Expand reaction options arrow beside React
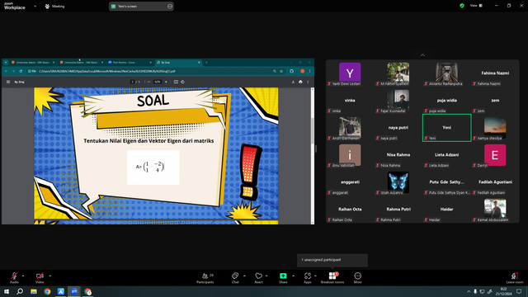 tap(266, 276)
